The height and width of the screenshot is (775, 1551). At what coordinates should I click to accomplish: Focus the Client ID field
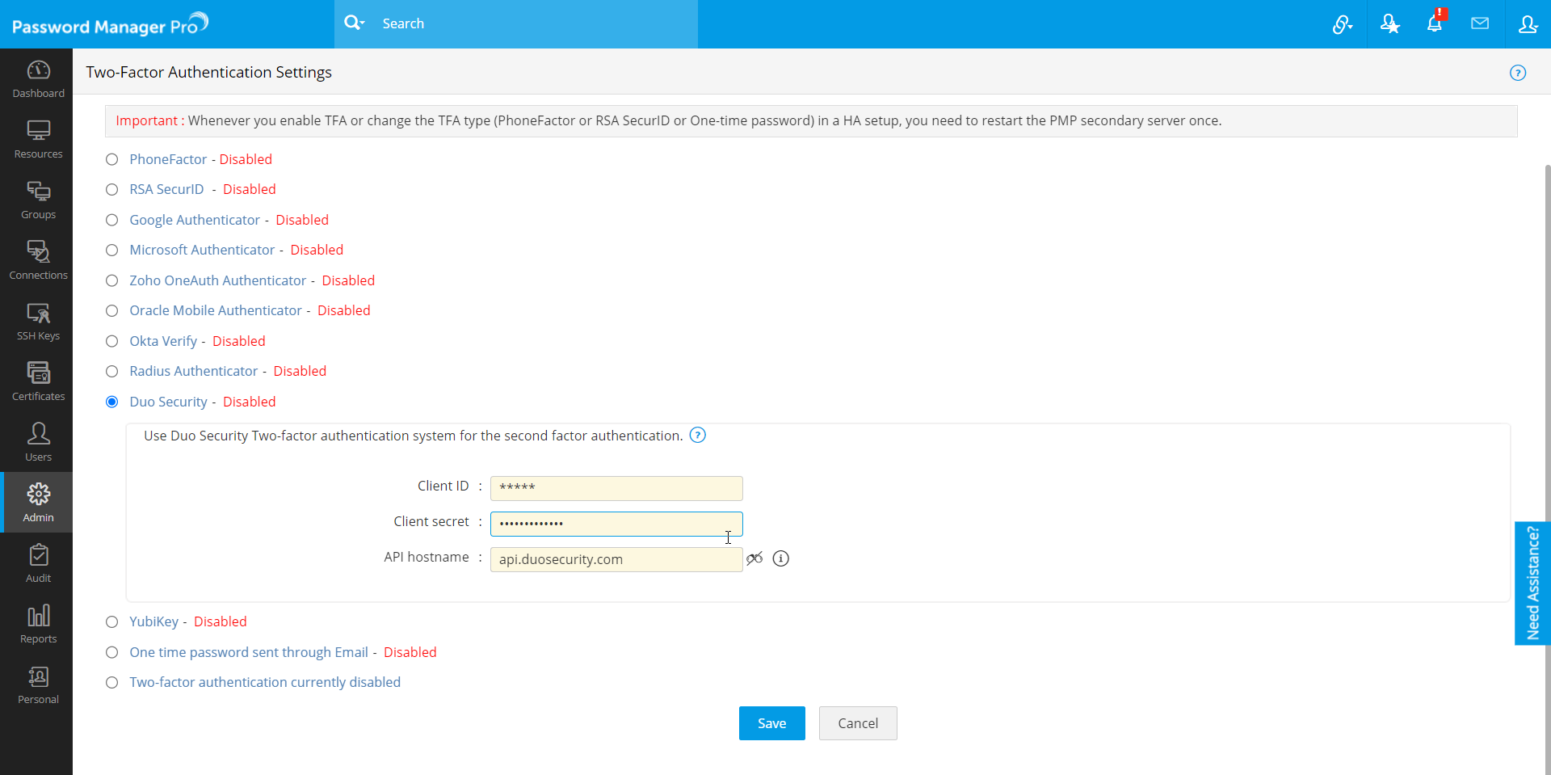[616, 488]
